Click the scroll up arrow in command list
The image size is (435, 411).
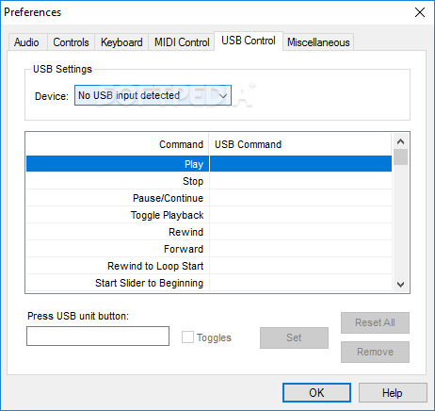pyautogui.click(x=400, y=141)
